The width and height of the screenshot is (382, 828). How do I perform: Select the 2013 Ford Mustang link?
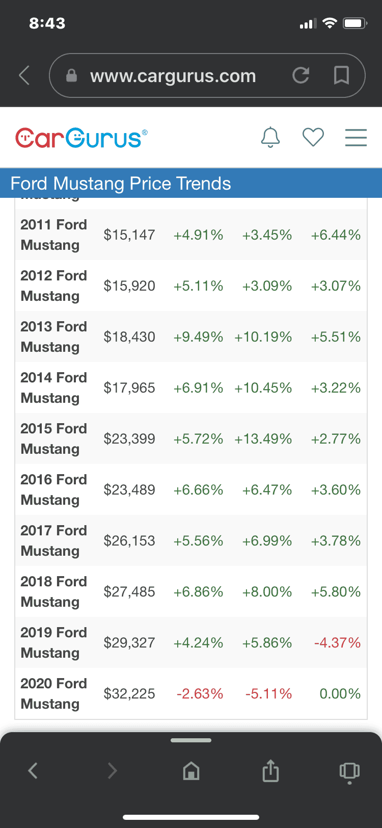tap(53, 337)
